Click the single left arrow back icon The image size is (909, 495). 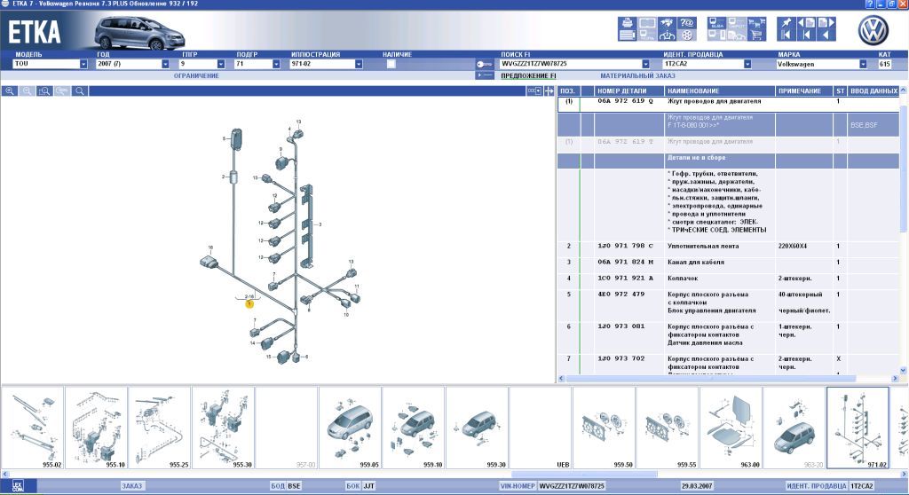(x=826, y=35)
